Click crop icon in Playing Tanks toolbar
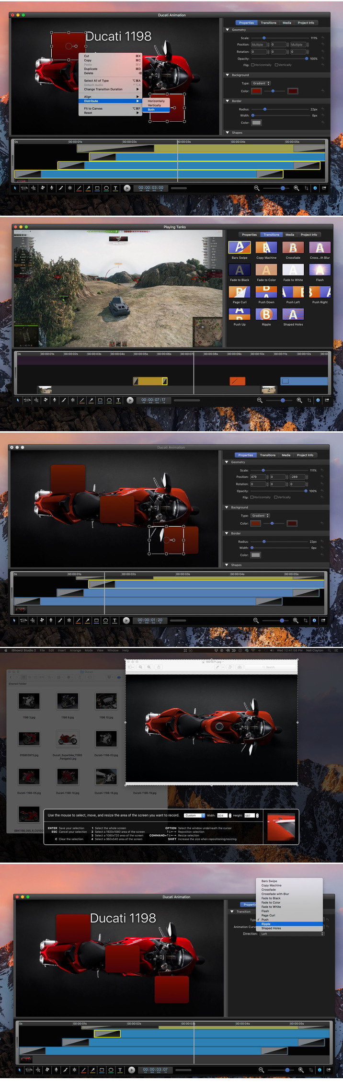 click(309, 400)
